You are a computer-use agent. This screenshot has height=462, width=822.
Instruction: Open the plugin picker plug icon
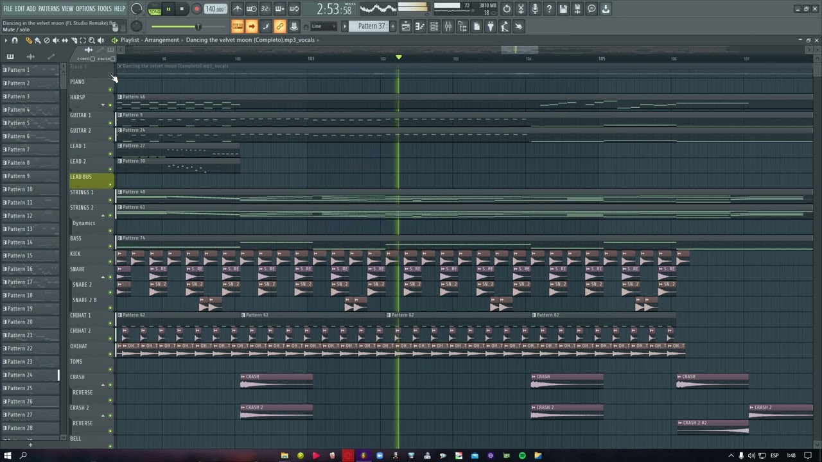[x=491, y=26]
